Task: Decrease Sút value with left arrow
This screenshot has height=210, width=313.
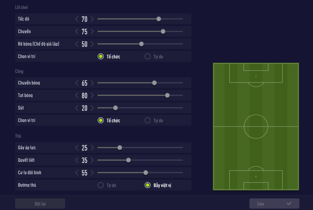Action: [x=77, y=108]
